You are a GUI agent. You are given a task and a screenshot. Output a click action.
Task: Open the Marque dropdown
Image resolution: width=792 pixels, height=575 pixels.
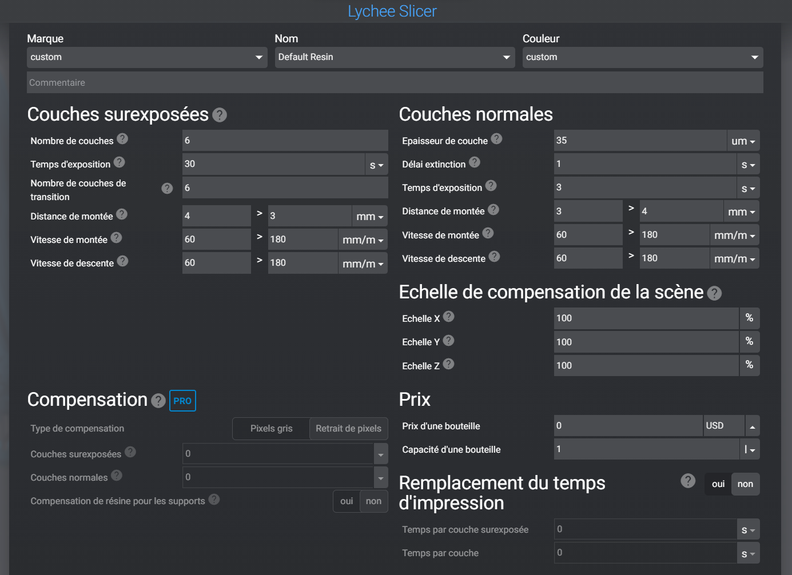[x=147, y=57]
